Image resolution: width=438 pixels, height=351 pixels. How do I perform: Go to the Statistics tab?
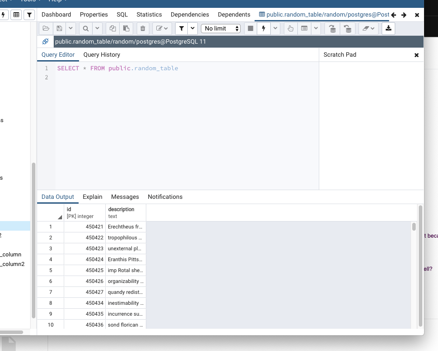click(149, 14)
